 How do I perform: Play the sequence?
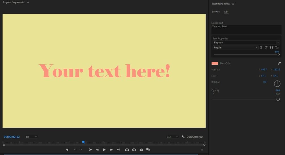click(104, 150)
